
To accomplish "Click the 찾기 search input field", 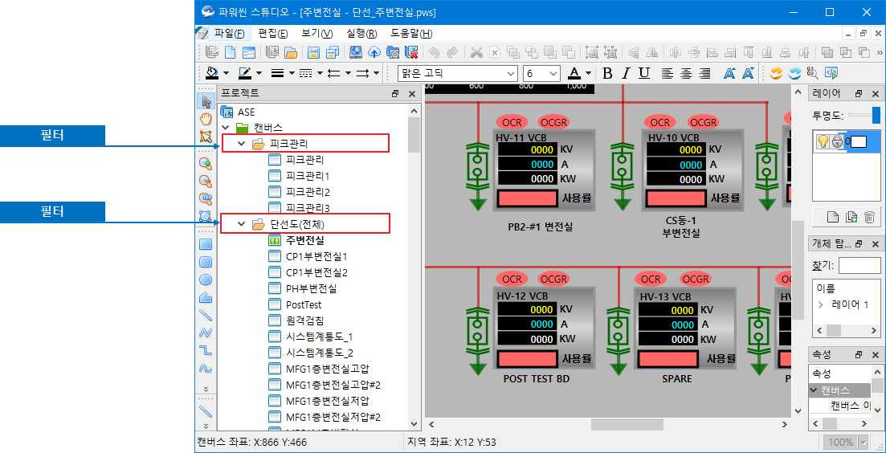I will [859, 265].
